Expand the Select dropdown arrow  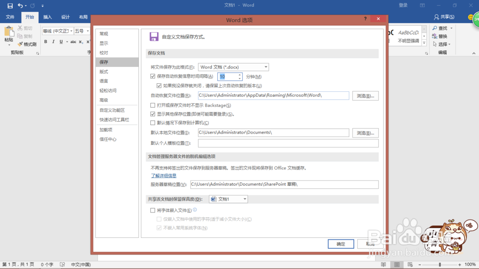(449, 44)
